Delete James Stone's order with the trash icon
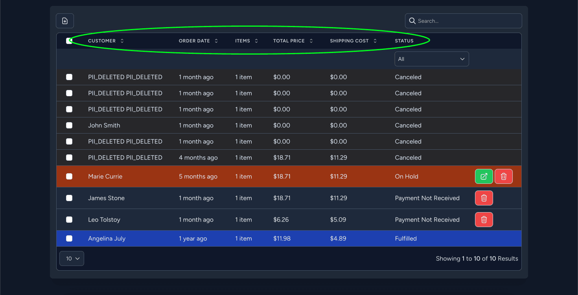Image resolution: width=578 pixels, height=295 pixels. tap(484, 198)
